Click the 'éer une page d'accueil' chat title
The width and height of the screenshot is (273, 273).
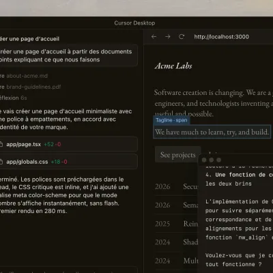tap(29, 39)
